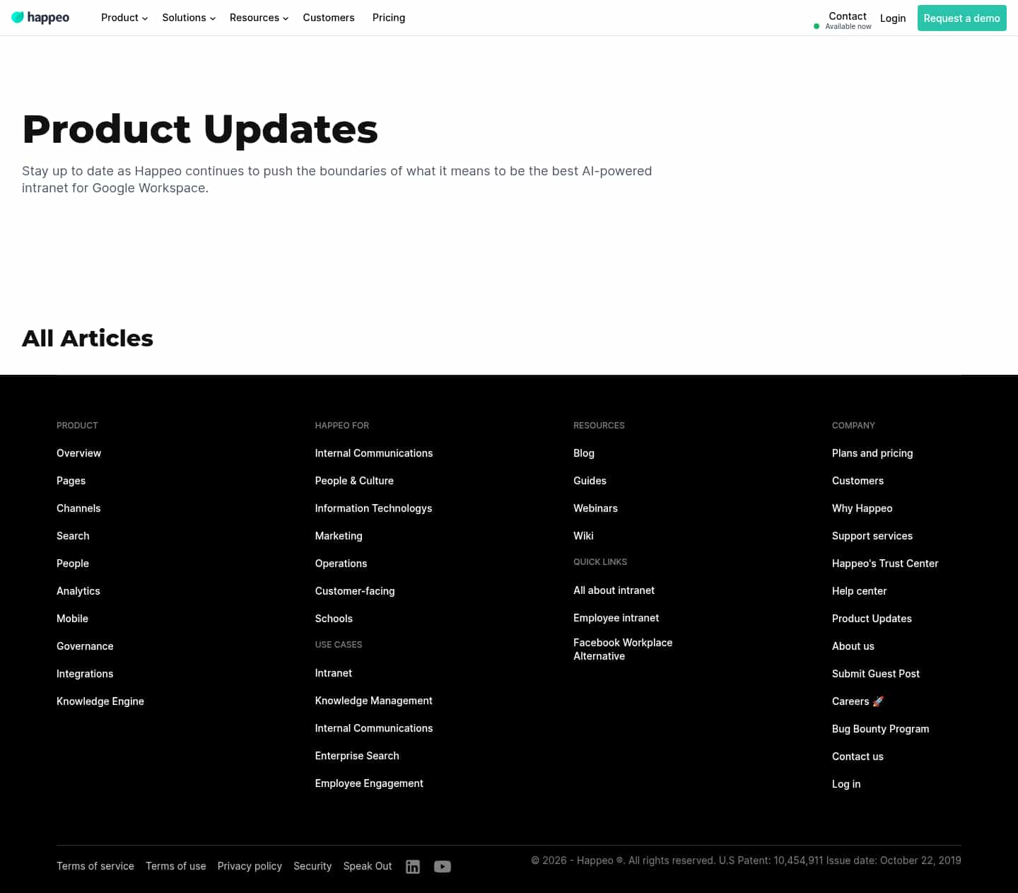Click the Plans and pricing company link

click(x=872, y=453)
